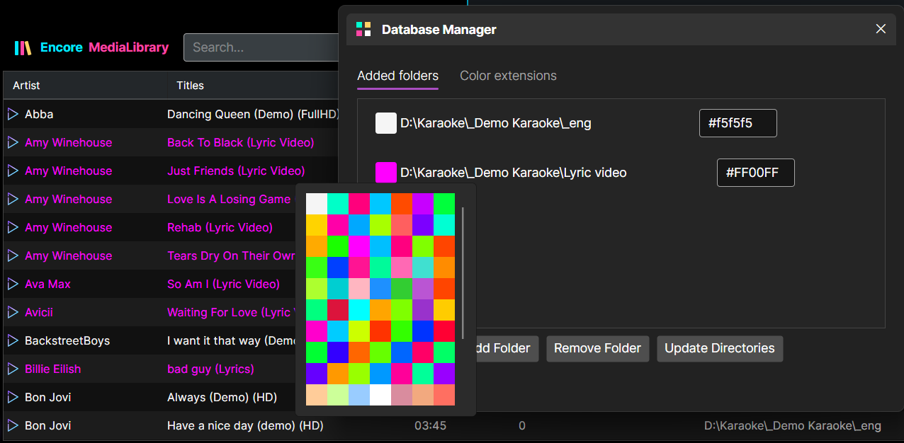Click the magenta swatch for Lyric video folder
Image resolution: width=904 pixels, height=443 pixels.
click(386, 173)
